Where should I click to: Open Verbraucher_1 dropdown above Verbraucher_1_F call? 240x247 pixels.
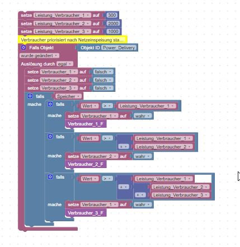point(99,116)
